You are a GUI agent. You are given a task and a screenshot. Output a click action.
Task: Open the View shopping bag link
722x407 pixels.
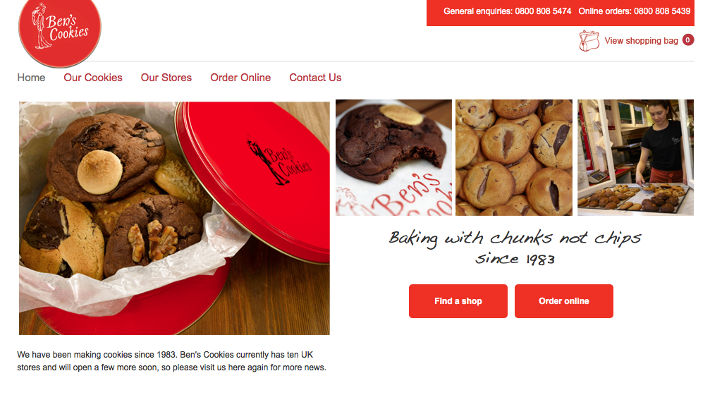tap(641, 41)
